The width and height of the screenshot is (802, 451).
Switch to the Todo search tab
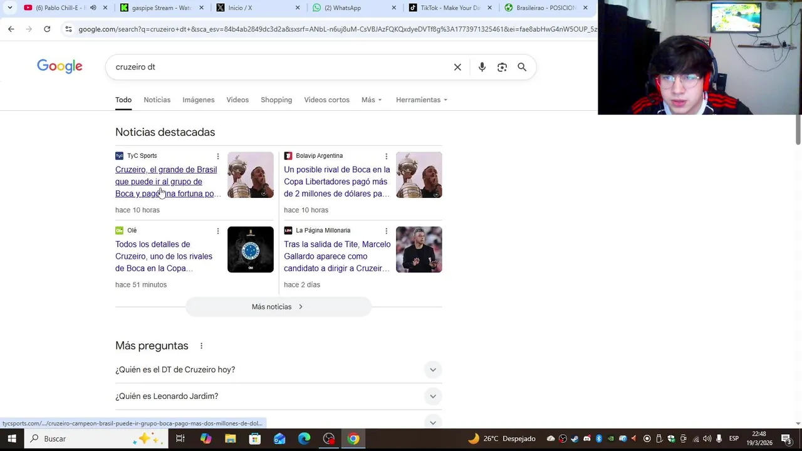tap(123, 100)
